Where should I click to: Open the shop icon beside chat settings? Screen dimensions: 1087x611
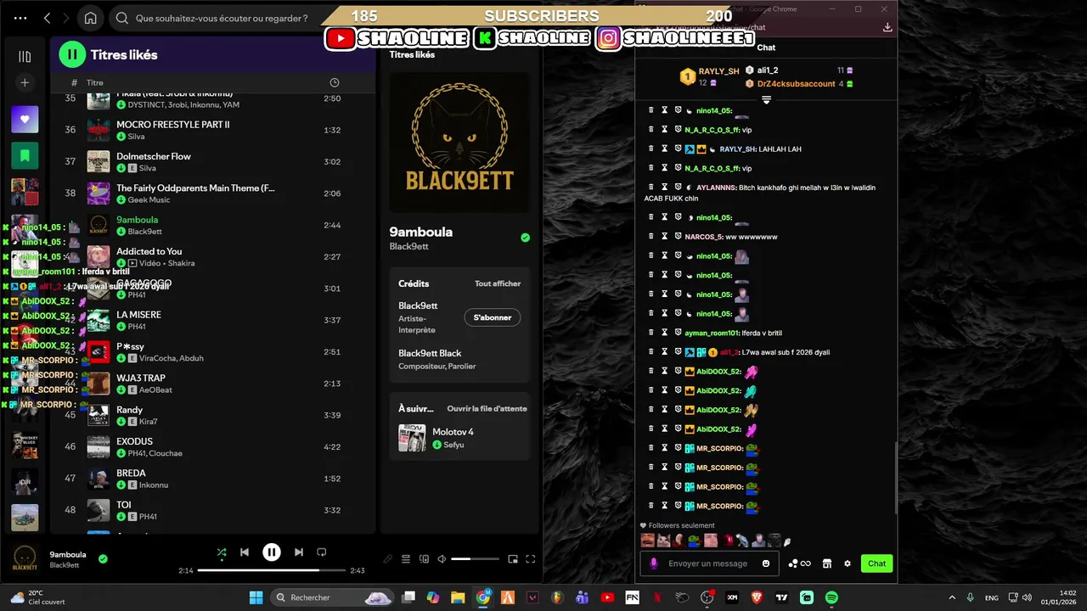tap(827, 563)
